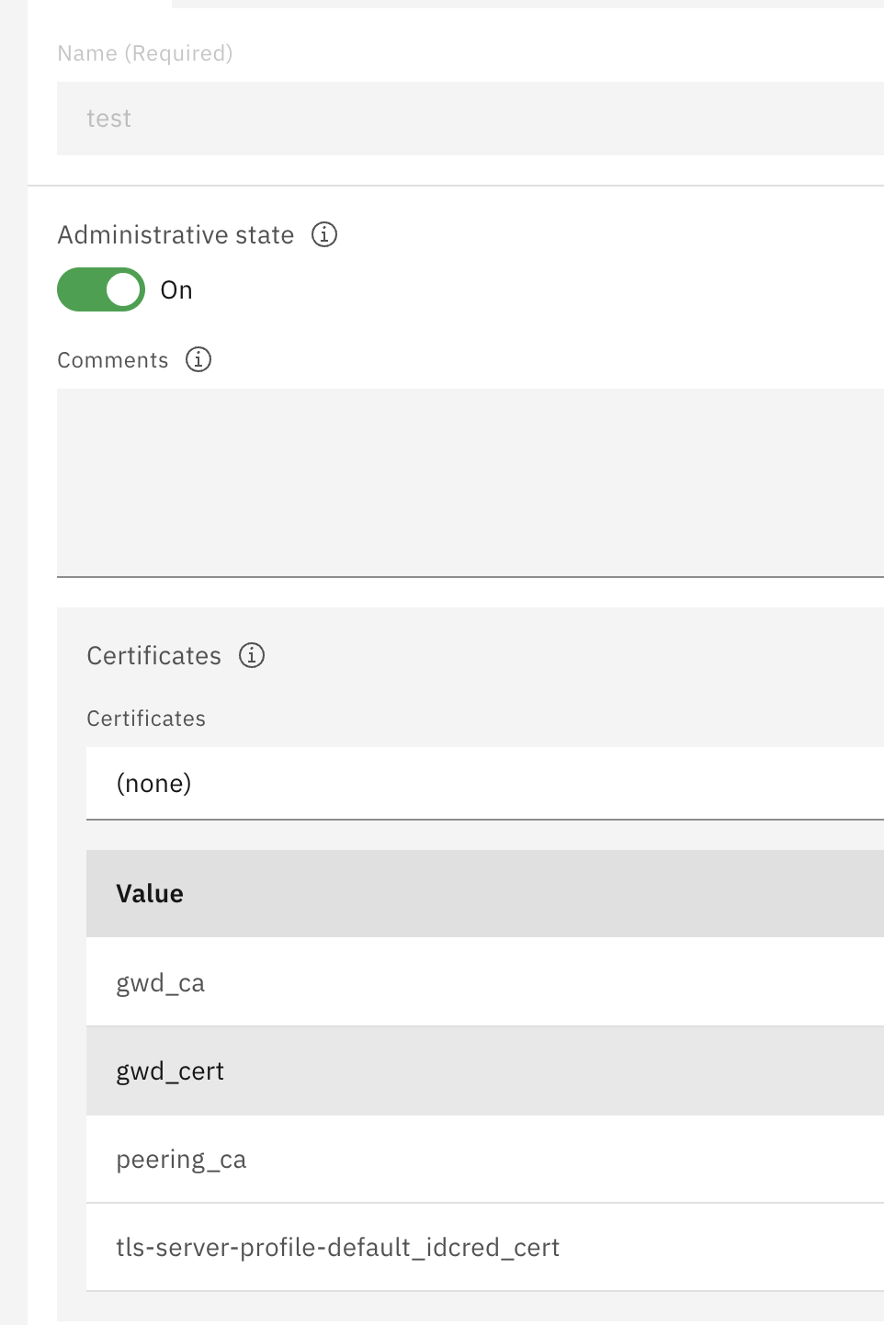Click the On label beside the toggle
This screenshot has width=884, height=1325.
[176, 289]
